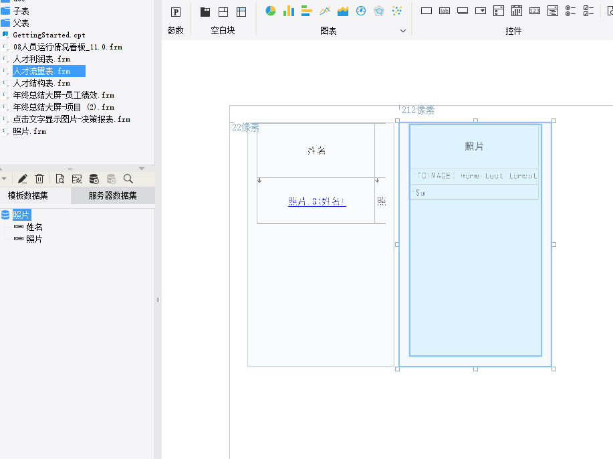Select 年终总结大屏-项目 (2).frm file
Screen dimensions: 613x459
[64, 107]
